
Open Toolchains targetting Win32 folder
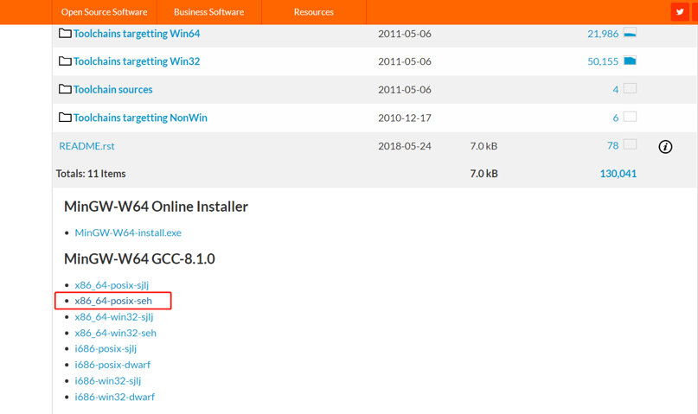pyautogui.click(x=136, y=61)
